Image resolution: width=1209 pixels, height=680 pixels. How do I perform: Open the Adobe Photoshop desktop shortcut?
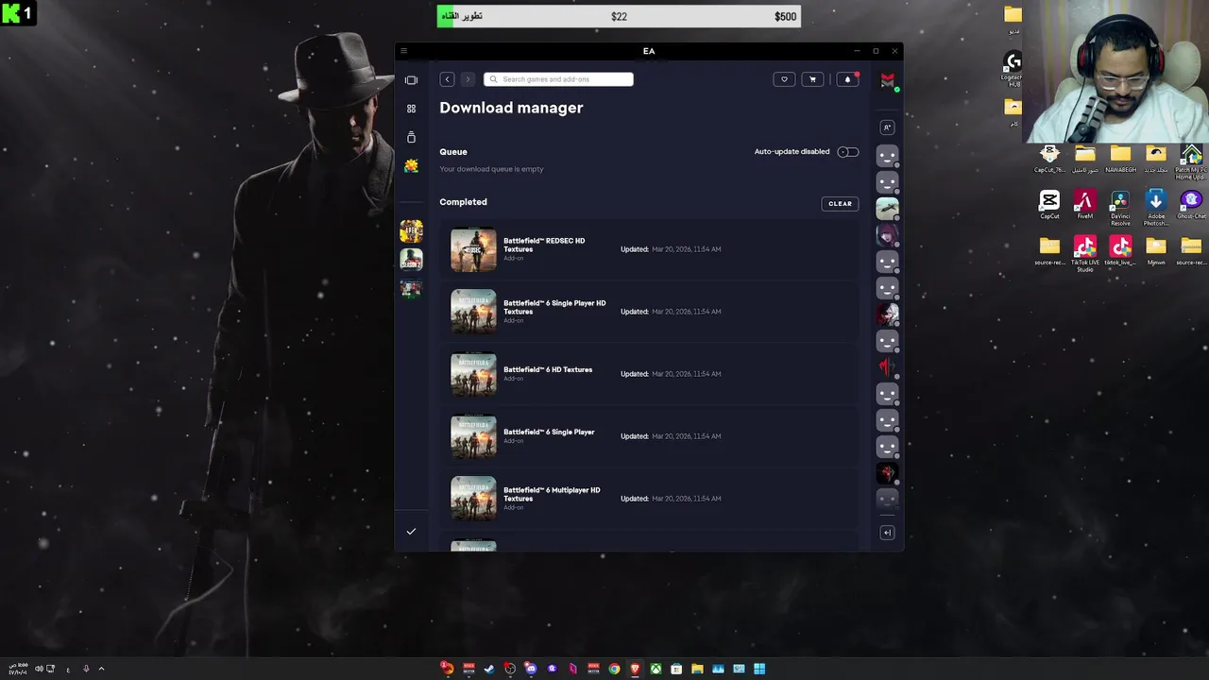click(x=1155, y=208)
